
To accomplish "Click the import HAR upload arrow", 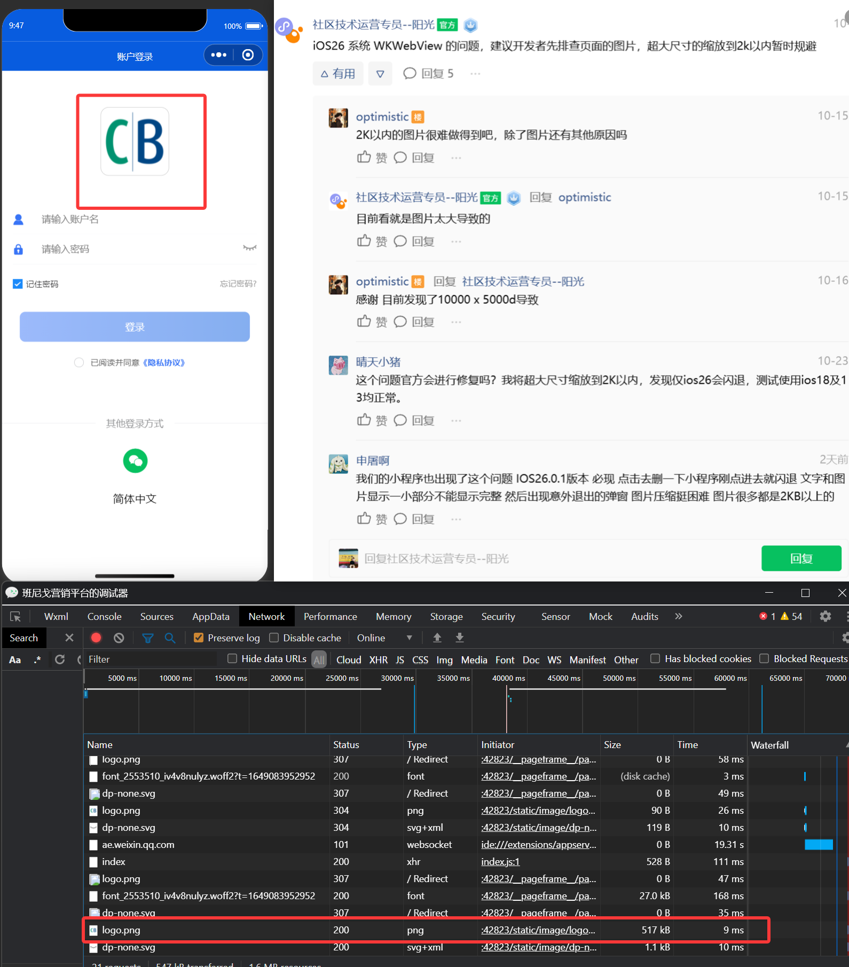I will pos(437,638).
